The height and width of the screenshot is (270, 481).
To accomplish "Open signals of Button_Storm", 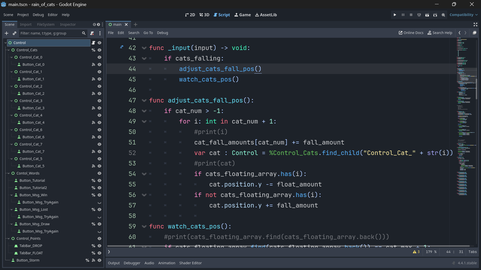I will (93, 260).
